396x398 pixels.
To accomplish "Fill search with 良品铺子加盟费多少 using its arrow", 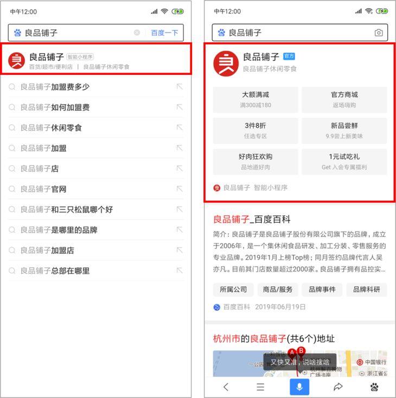I will click(x=180, y=87).
